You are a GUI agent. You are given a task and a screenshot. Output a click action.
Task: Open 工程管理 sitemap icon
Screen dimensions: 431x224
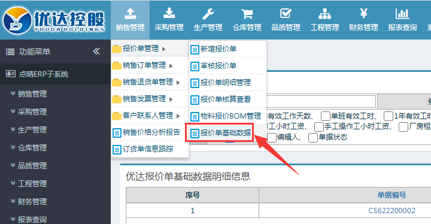coord(324,14)
